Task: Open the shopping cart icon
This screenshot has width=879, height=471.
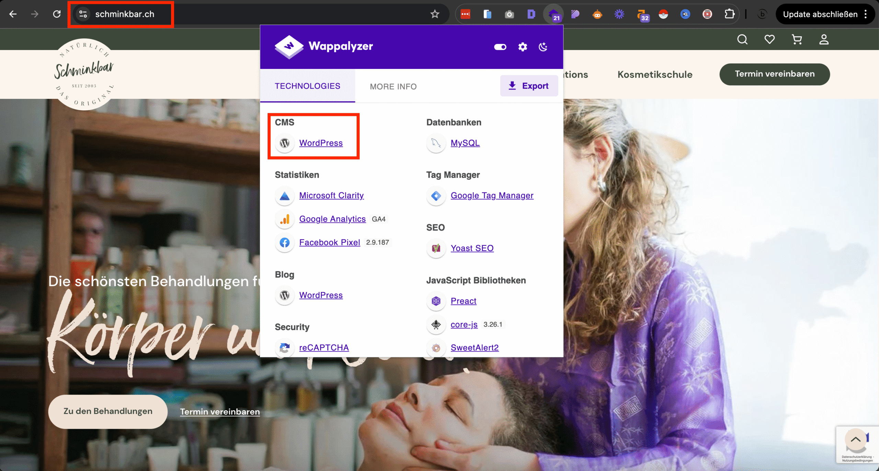Action: 797,39
